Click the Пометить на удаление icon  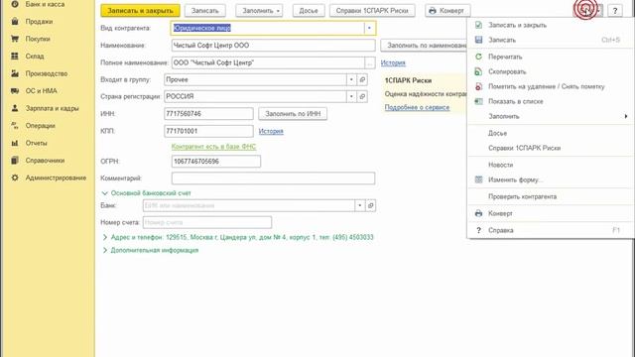point(478,86)
